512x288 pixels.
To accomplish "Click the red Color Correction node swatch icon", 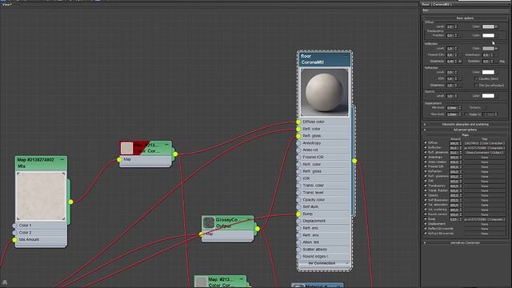I will click(126, 148).
